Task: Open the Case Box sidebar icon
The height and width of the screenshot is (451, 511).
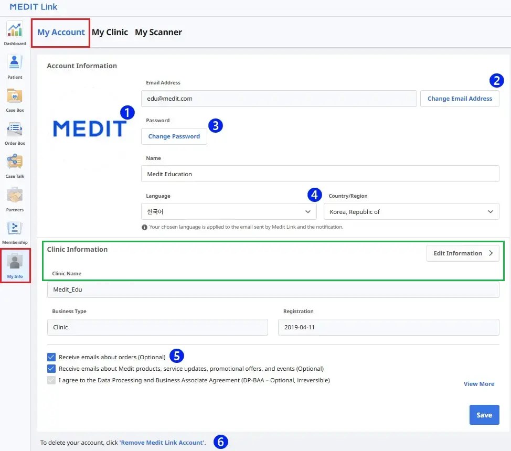Action: [x=15, y=96]
